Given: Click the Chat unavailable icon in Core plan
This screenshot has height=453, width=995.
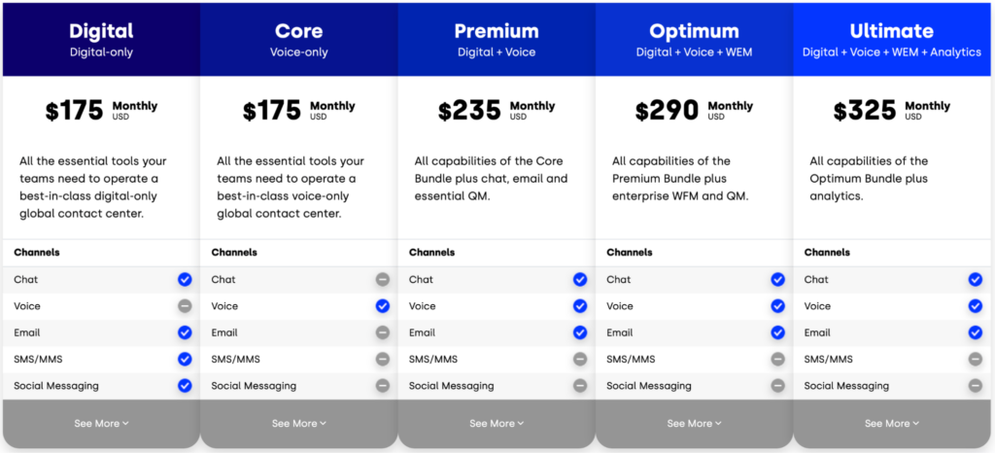Looking at the screenshot, I should (382, 280).
